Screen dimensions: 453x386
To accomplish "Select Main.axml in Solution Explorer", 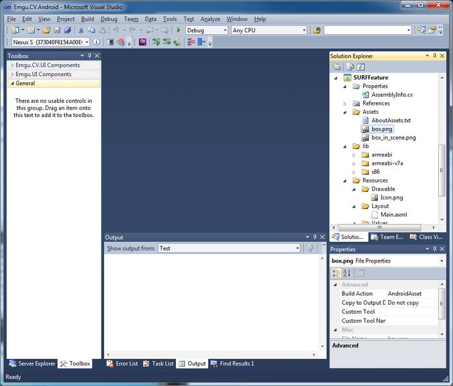I will coord(393,215).
